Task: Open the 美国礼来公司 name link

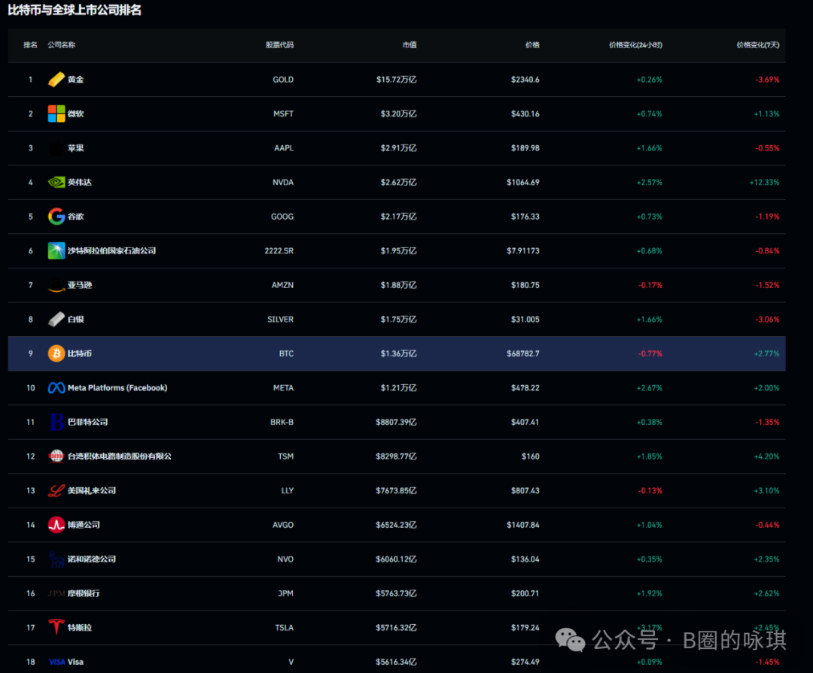Action: (x=91, y=490)
